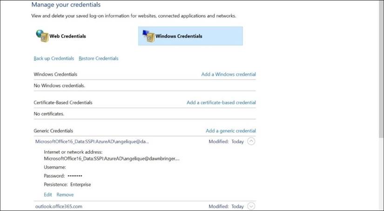
Task: Edit the MicrosoftOffice16_Data credential
Action: 48,195
